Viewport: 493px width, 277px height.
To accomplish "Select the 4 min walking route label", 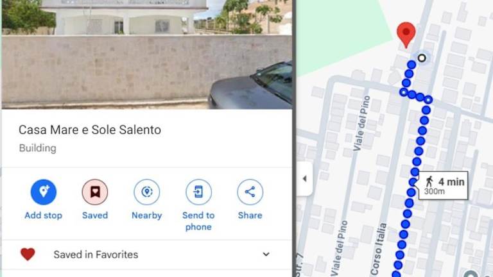I will [x=444, y=185].
